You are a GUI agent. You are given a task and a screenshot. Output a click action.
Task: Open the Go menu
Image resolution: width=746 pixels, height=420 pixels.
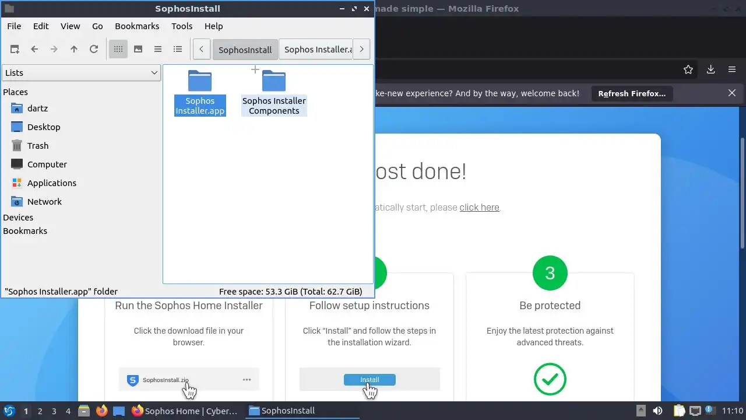(x=97, y=26)
